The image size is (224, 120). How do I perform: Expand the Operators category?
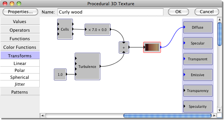click(x=20, y=30)
